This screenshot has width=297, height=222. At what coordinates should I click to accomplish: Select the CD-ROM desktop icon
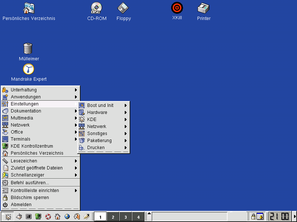(x=97, y=11)
